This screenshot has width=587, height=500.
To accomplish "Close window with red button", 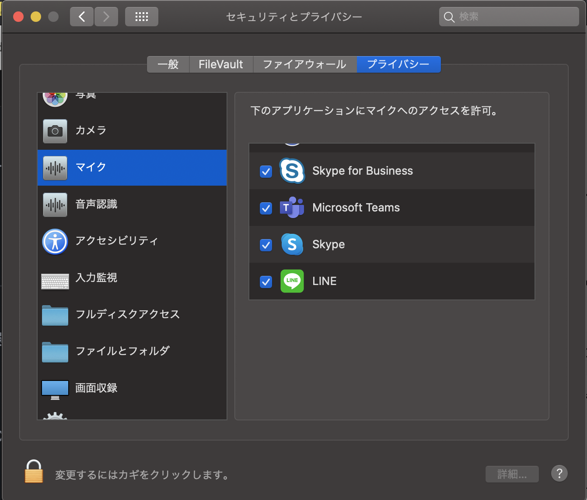I will (18, 17).
